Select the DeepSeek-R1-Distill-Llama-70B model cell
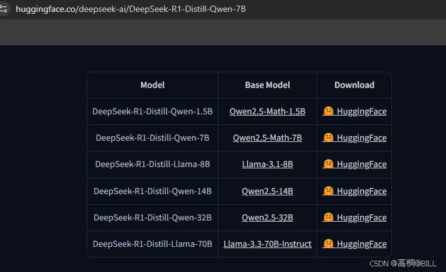The width and height of the screenshot is (446, 272). point(153,244)
